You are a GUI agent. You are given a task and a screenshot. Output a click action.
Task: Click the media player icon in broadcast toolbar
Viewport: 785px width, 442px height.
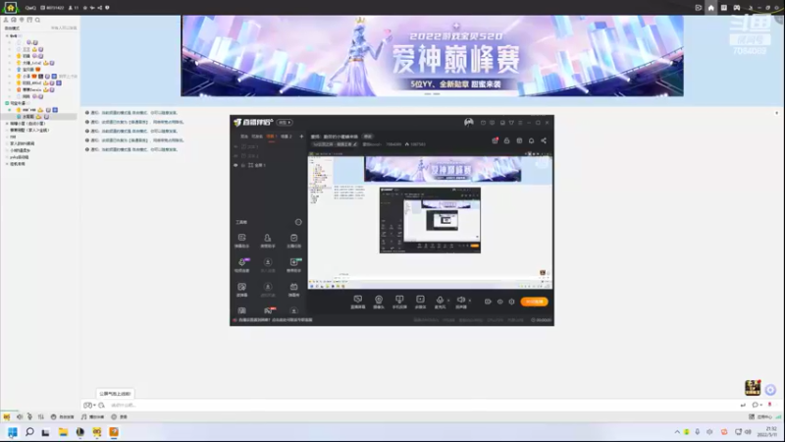point(420,302)
